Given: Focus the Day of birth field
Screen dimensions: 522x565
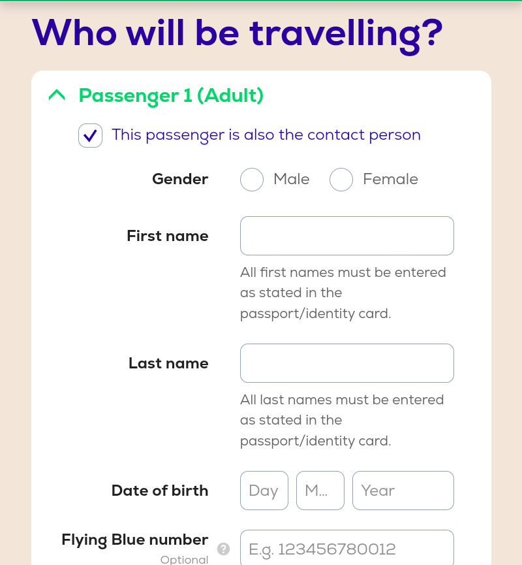Looking at the screenshot, I should pyautogui.click(x=264, y=491).
